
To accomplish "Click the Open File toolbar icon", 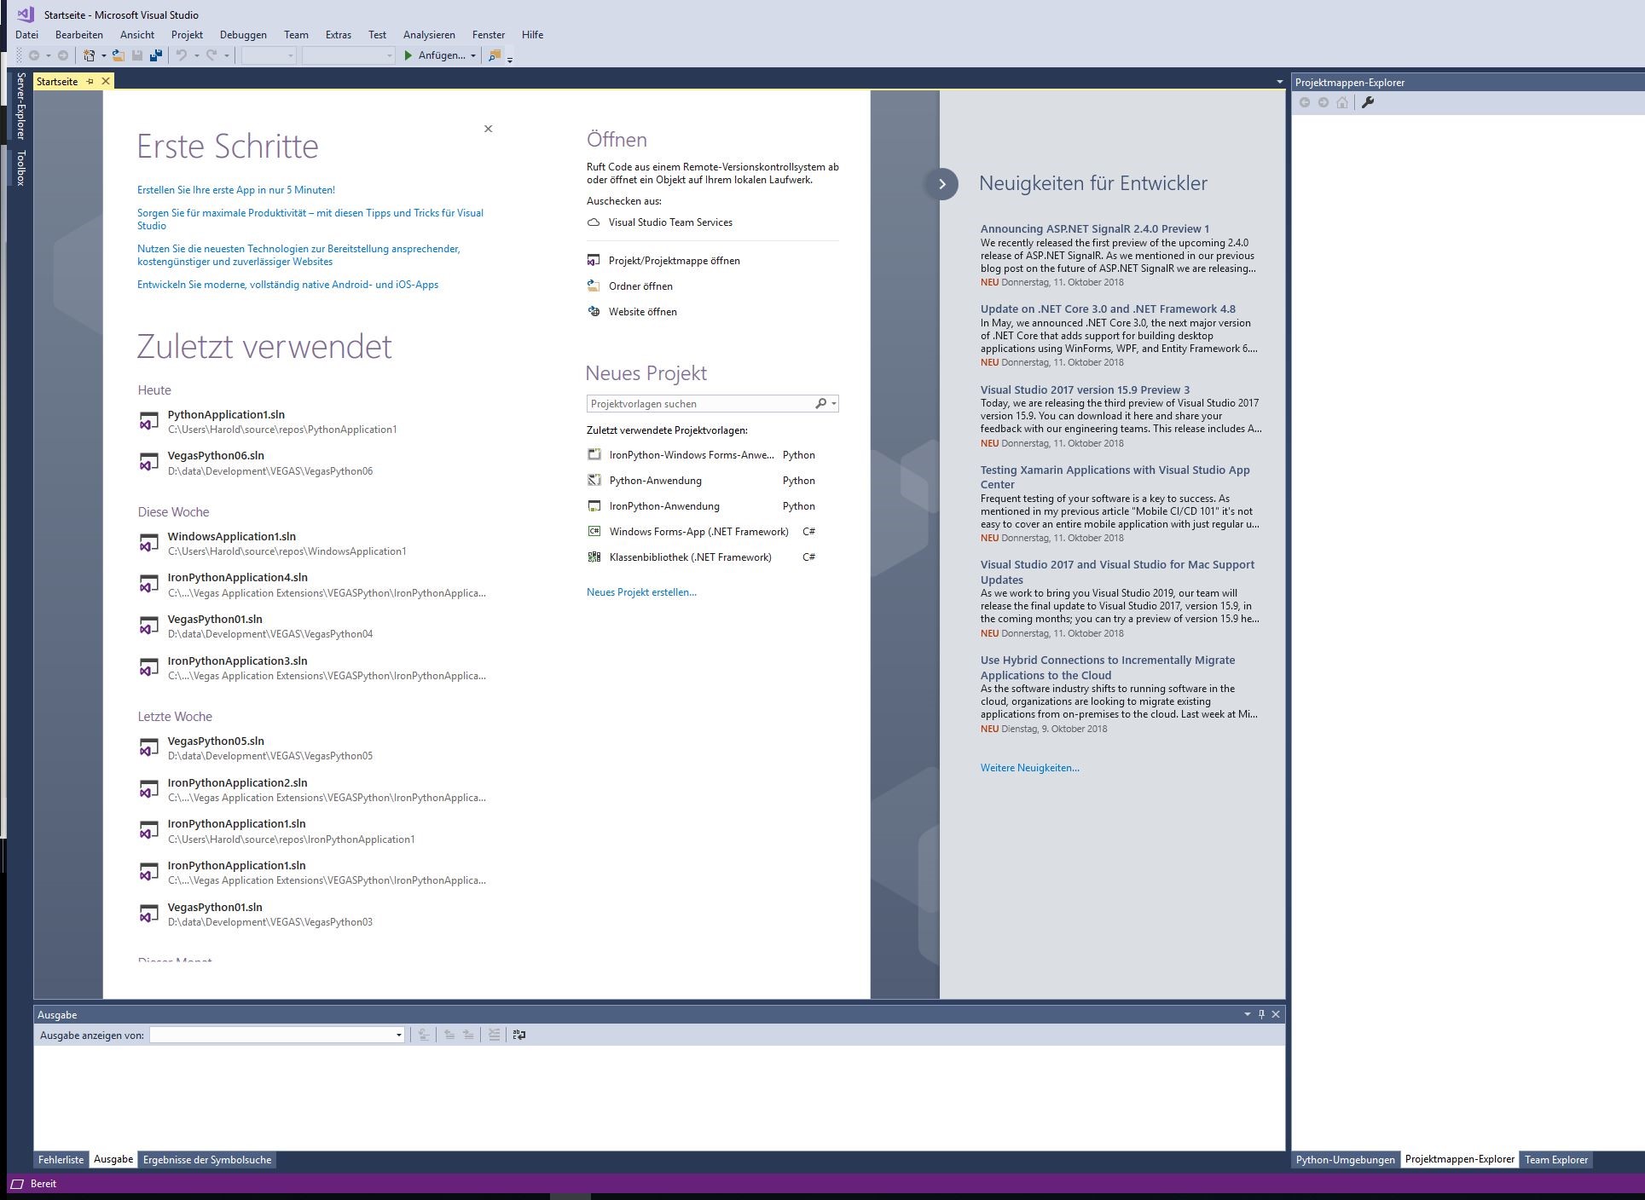I will [118, 55].
